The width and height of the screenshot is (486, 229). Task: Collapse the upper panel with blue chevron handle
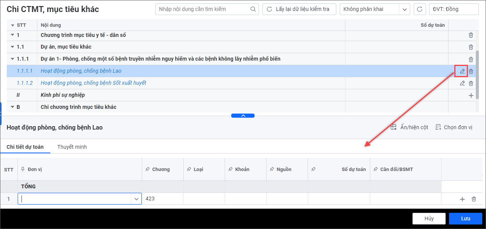tap(243, 116)
